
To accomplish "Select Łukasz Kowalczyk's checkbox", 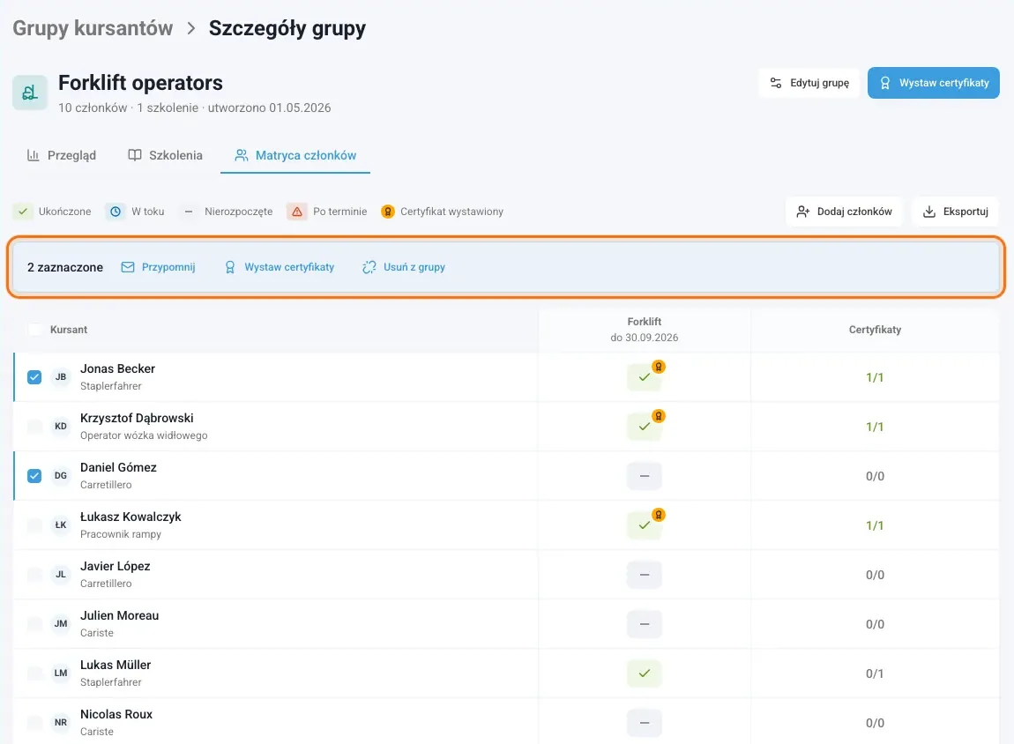I will click(x=34, y=525).
